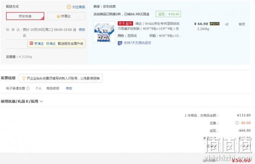
Task: Click the 7-day return shield icon
Action: (x=120, y=43)
